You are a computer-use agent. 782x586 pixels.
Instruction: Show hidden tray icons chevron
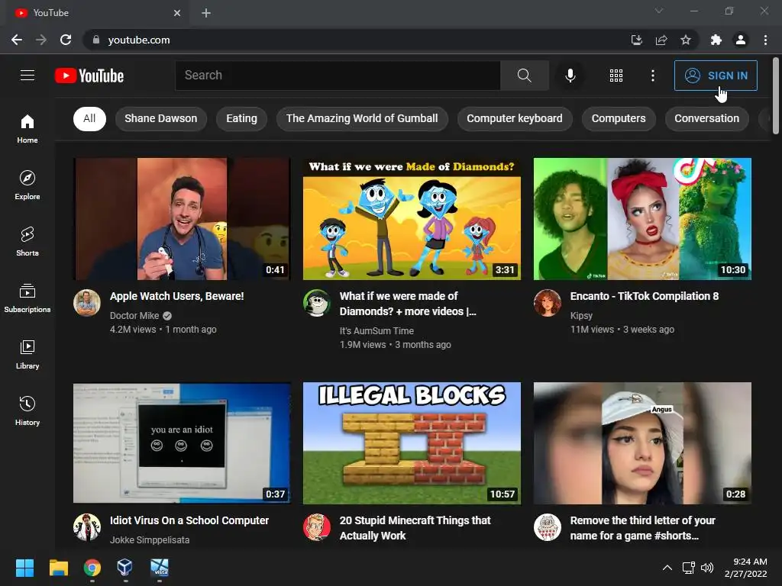667,568
